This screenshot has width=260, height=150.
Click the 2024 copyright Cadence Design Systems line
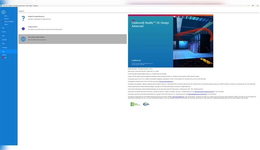[x=147, y=74]
